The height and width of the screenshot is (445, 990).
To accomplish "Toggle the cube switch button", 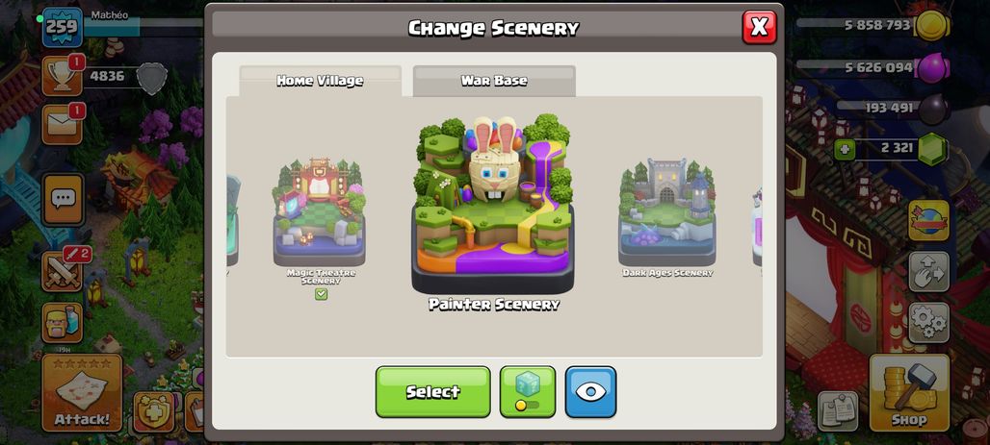I will point(527,391).
